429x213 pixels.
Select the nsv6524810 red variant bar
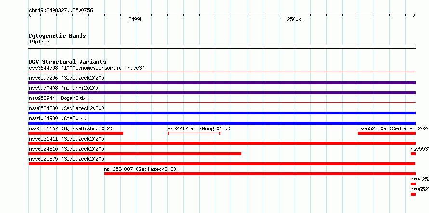coord(135,154)
